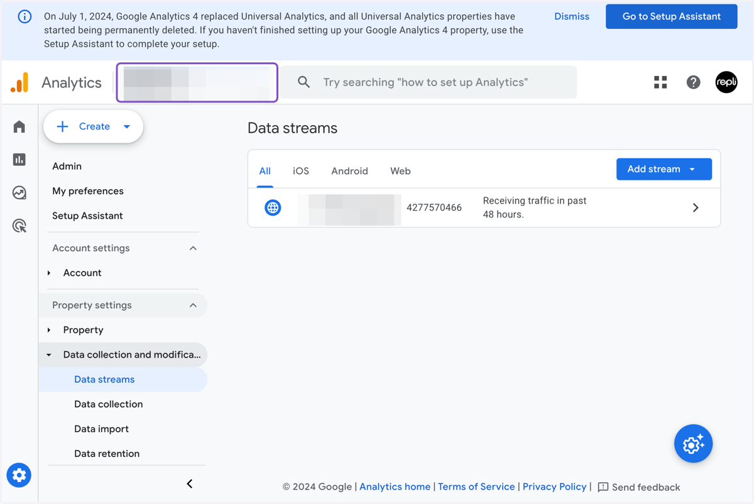Screen dimensions: 754x504
Task: Click the web stream globe icon
Action: coord(273,207)
